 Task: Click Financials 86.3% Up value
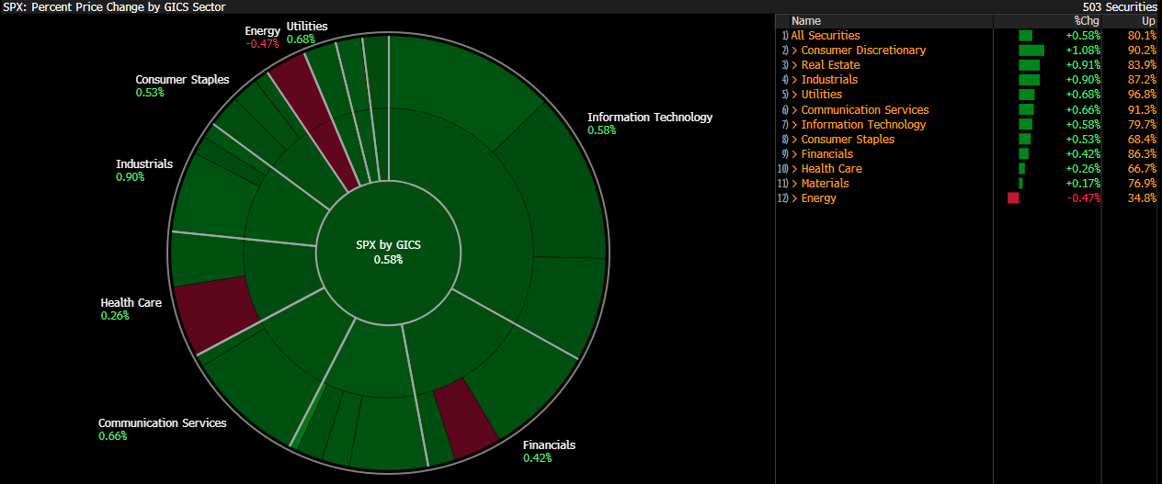pos(1142,153)
